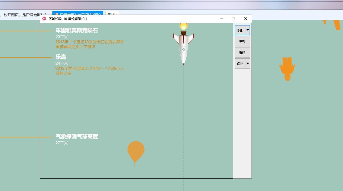Image resolution: width=343 pixels, height=191 pixels.
Task: Click the recorder app icon in title bar
Action: (x=44, y=19)
